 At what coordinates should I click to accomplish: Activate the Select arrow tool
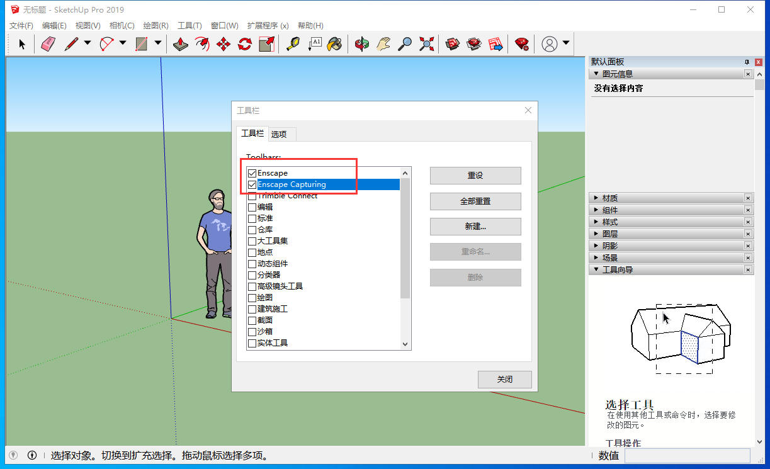[x=21, y=43]
